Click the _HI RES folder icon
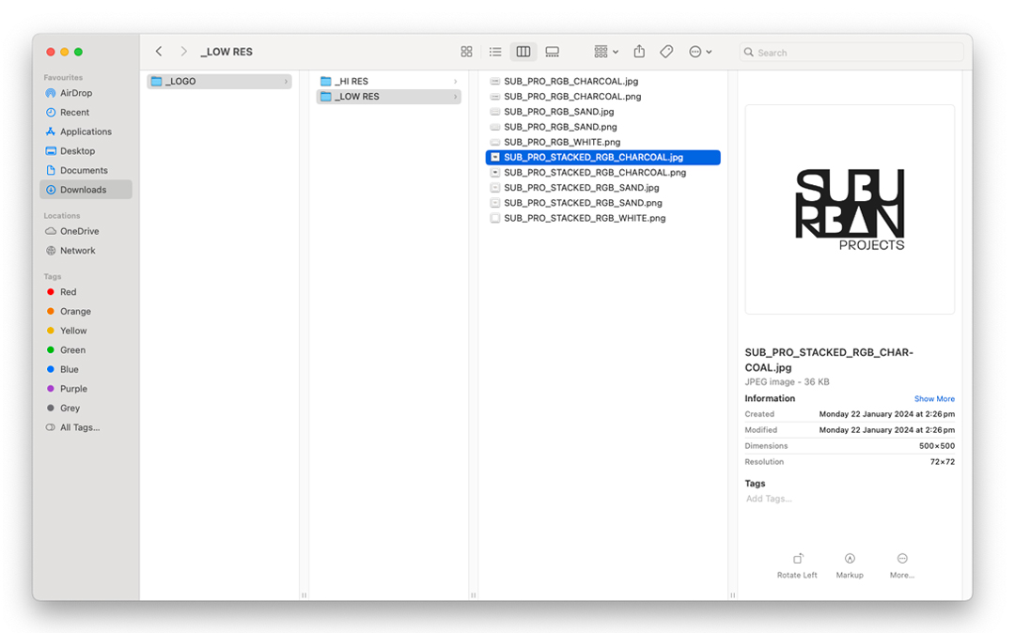Screen dimensions: 1015x633 pos(325,82)
